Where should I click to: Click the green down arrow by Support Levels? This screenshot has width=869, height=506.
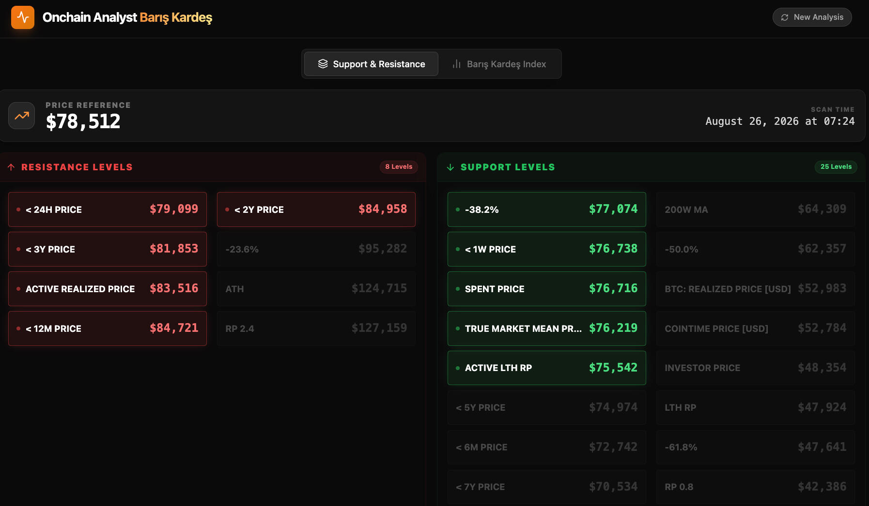point(450,167)
